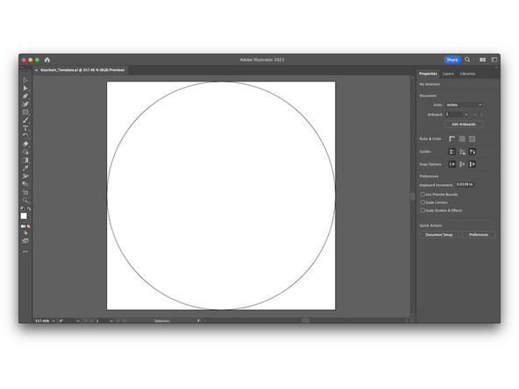Select the Shape Builder tool
This screenshot has height=389, width=519.
click(x=25, y=152)
